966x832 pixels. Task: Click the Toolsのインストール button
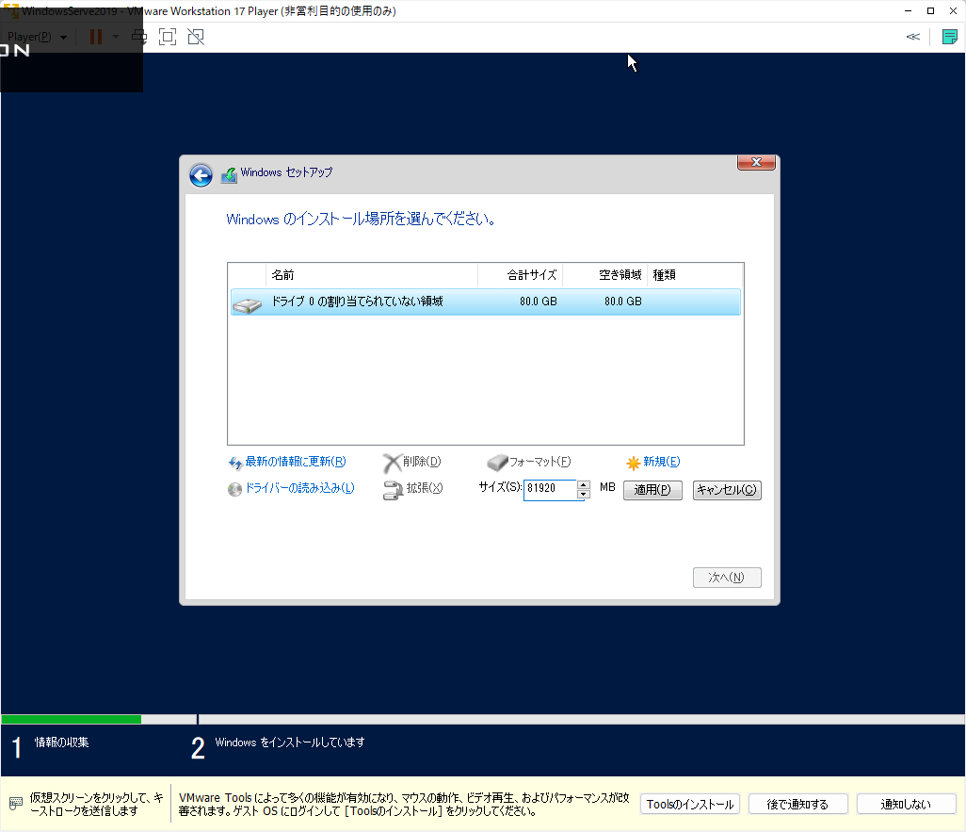click(690, 805)
